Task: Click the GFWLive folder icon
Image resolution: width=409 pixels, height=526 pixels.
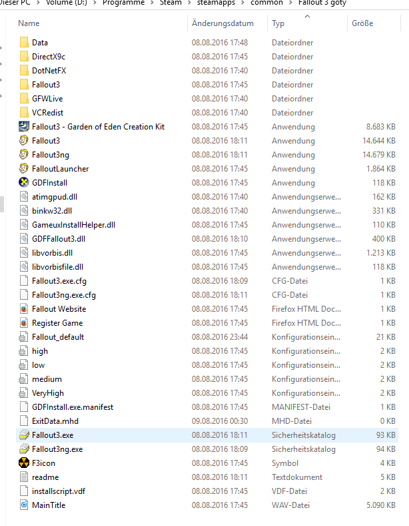Action: pos(24,99)
